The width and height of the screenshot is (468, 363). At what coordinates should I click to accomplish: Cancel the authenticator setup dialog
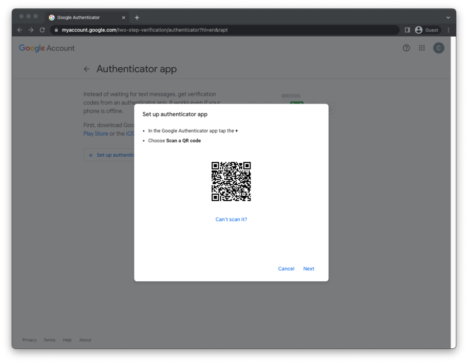pyautogui.click(x=286, y=269)
